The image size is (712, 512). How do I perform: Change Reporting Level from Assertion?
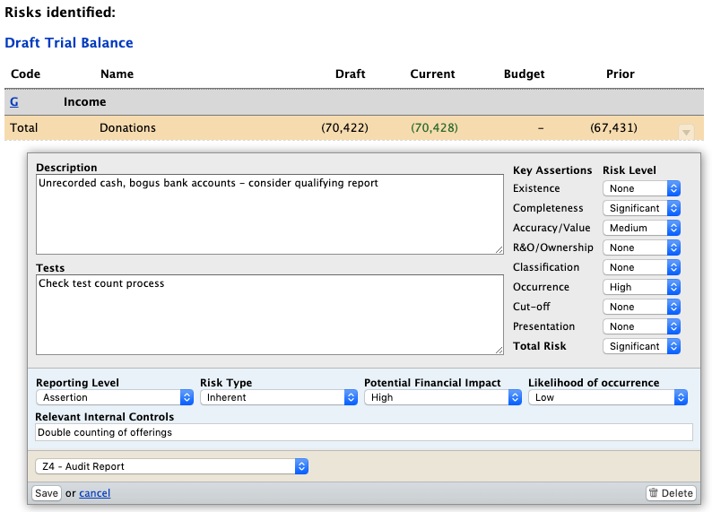click(x=115, y=397)
